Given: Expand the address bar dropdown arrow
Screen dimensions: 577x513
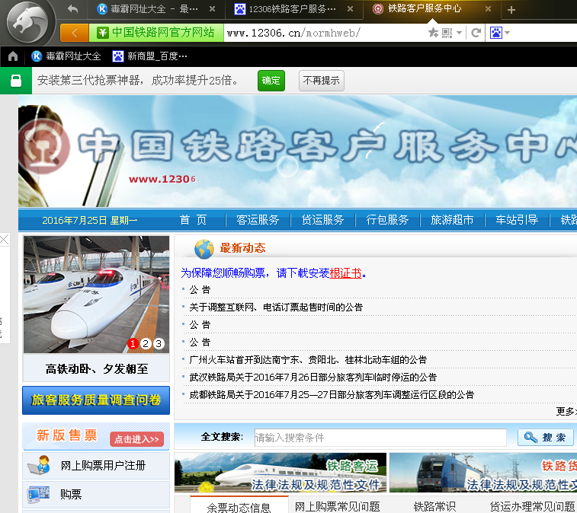Looking at the screenshot, I should click(459, 33).
